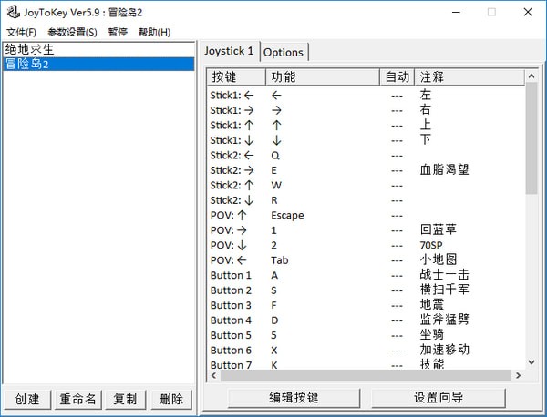Click the 创建 button
The height and width of the screenshot is (417, 547).
pos(27,399)
